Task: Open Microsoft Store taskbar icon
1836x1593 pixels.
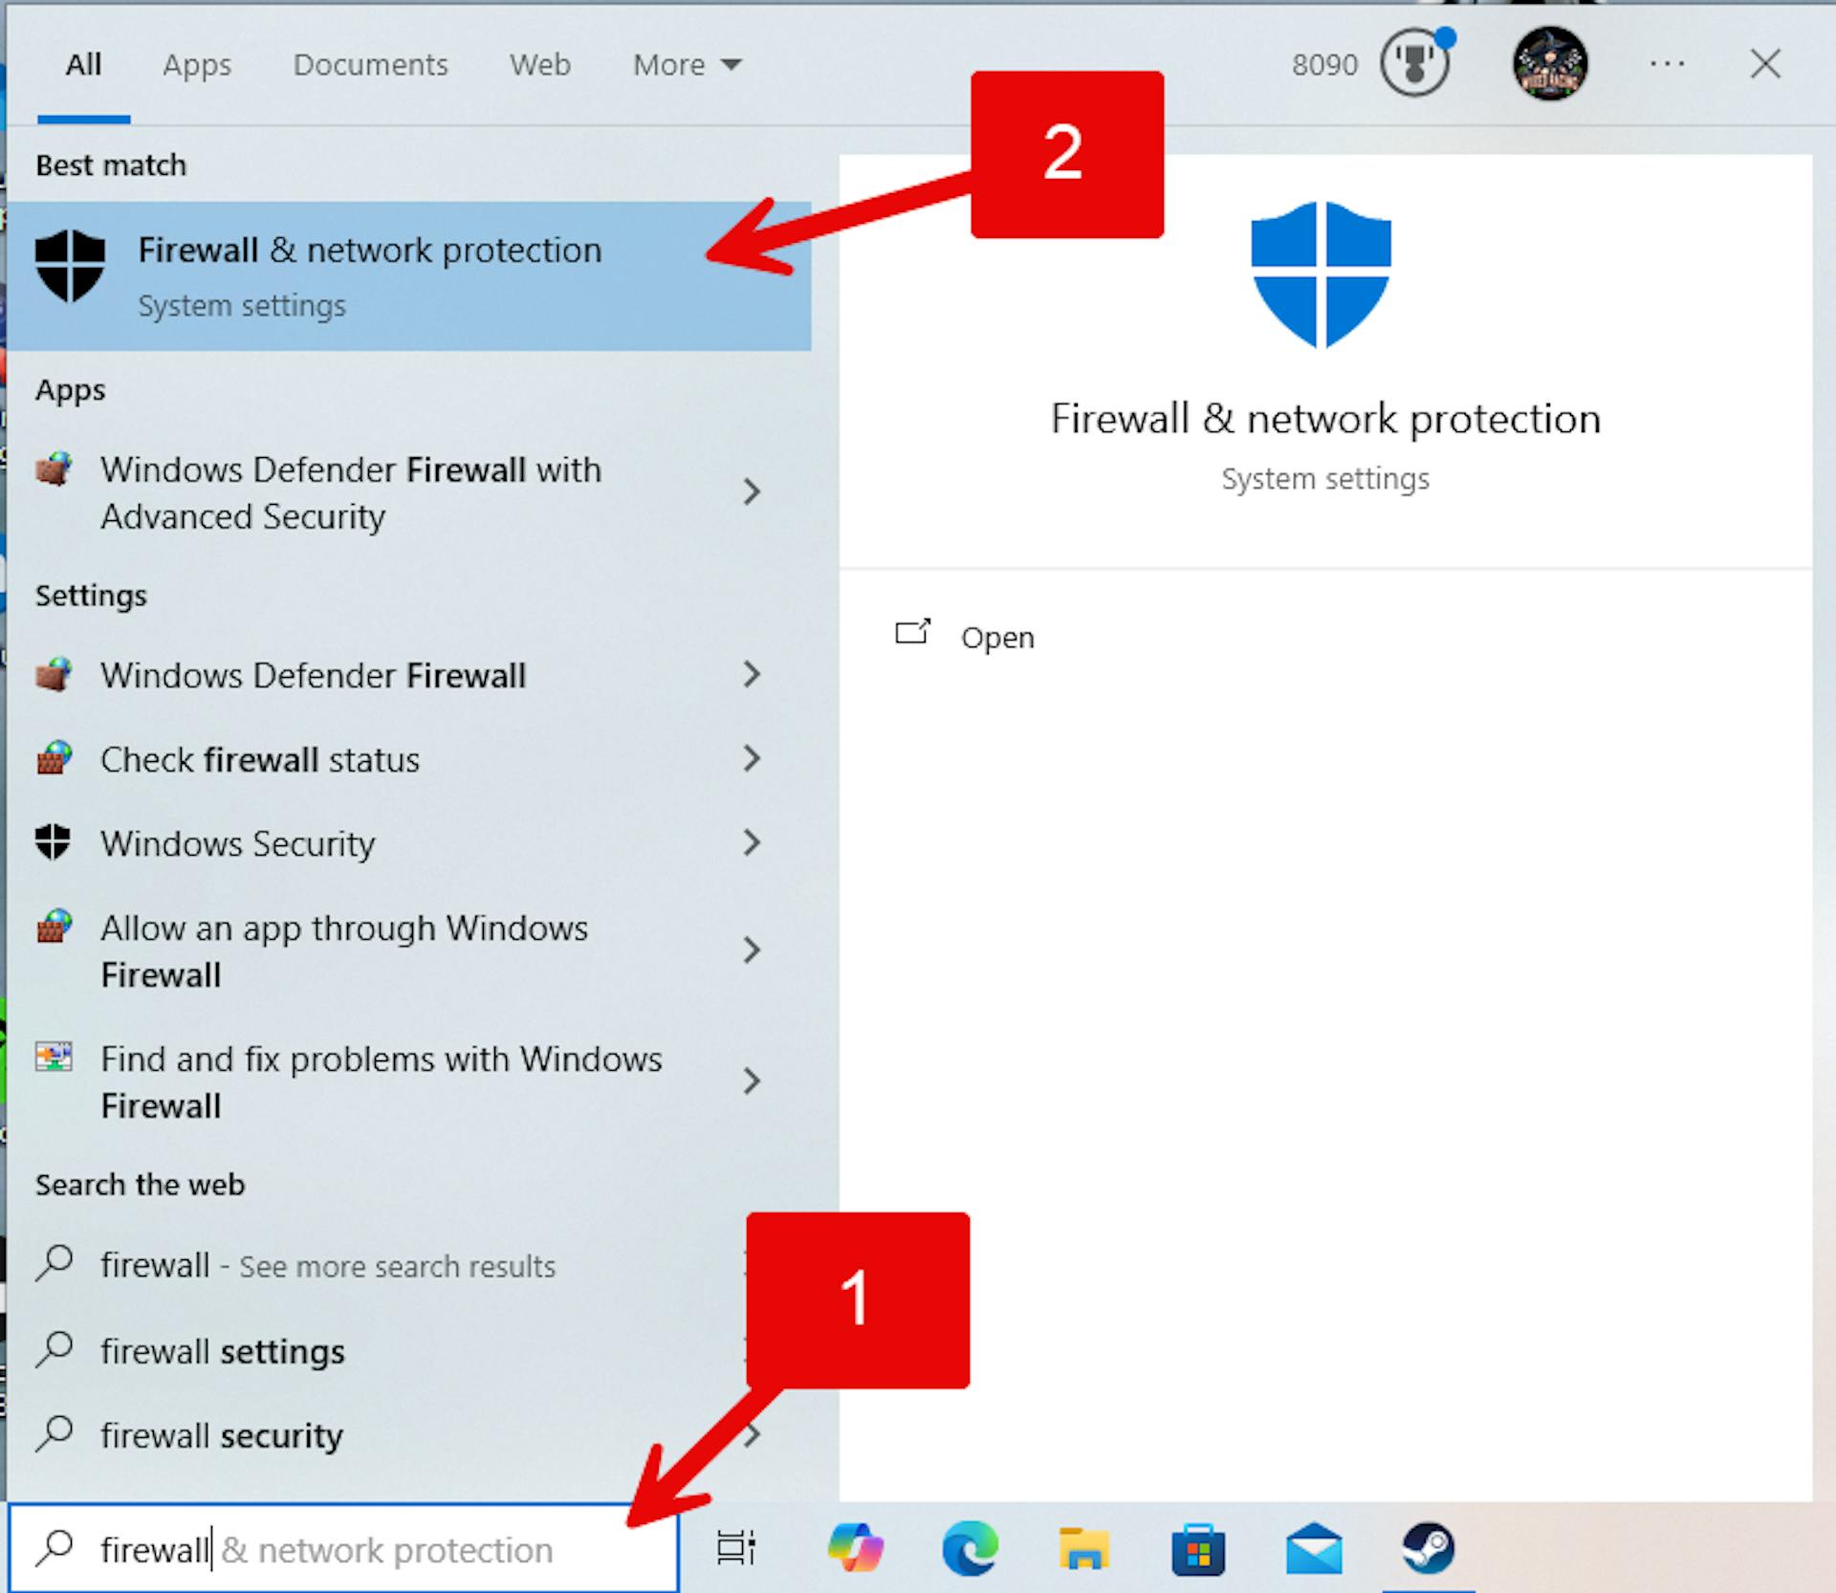Action: pyautogui.click(x=1198, y=1548)
